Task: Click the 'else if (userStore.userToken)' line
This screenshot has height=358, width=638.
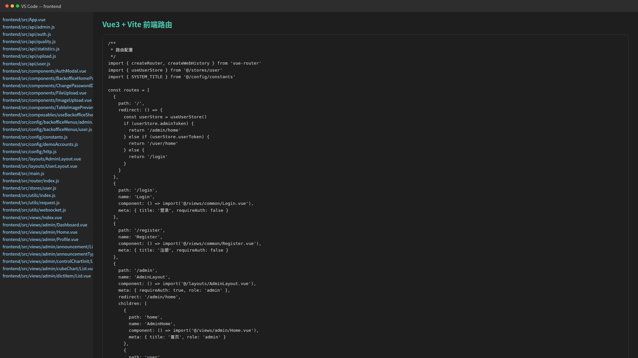Action: [x=166, y=137]
